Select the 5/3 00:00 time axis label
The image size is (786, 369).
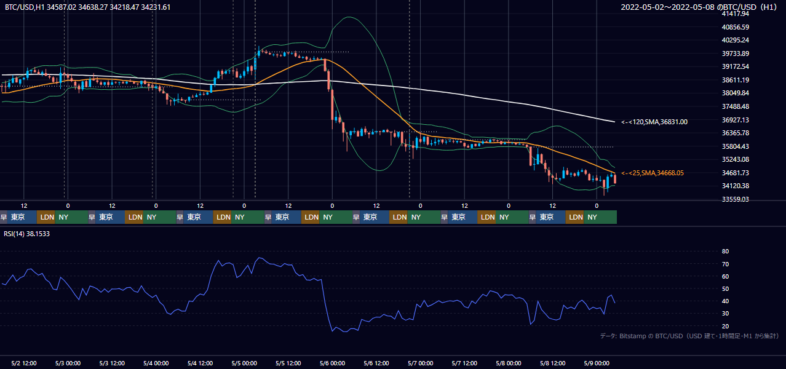click(x=68, y=363)
